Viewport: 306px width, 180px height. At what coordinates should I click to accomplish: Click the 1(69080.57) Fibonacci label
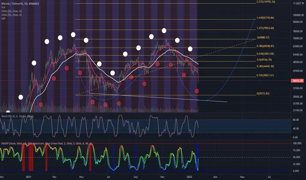[263, 37]
